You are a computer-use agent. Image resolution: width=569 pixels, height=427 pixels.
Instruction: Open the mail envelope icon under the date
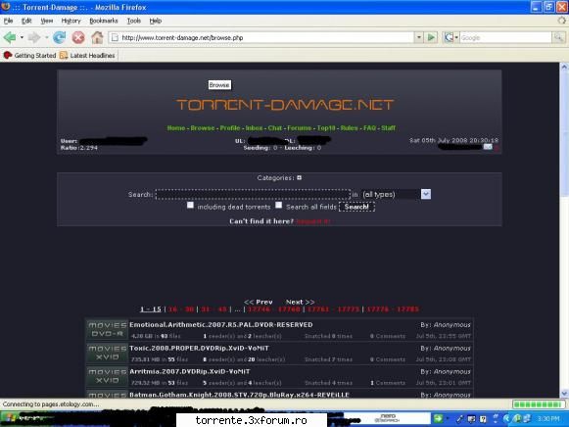coord(488,147)
